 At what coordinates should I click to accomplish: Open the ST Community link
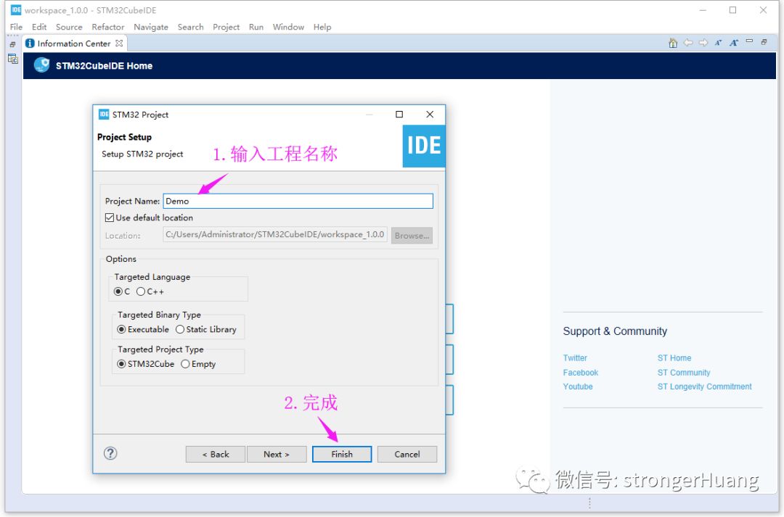[x=684, y=372]
